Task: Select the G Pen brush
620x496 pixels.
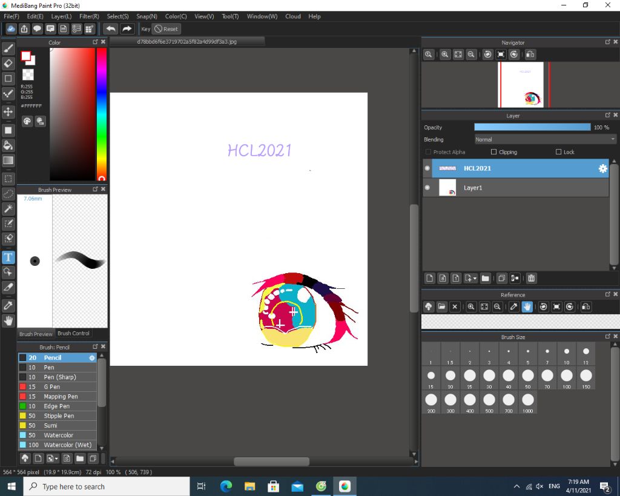Action: click(x=58, y=386)
